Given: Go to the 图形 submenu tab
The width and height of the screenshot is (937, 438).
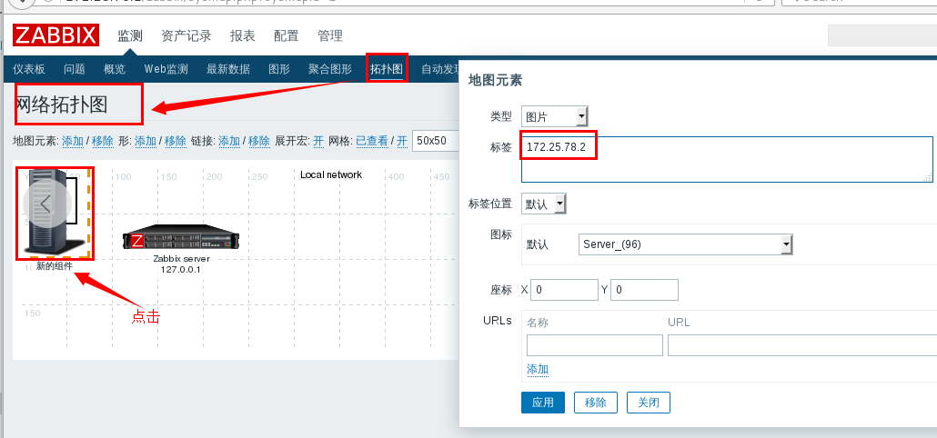Looking at the screenshot, I should (279, 69).
